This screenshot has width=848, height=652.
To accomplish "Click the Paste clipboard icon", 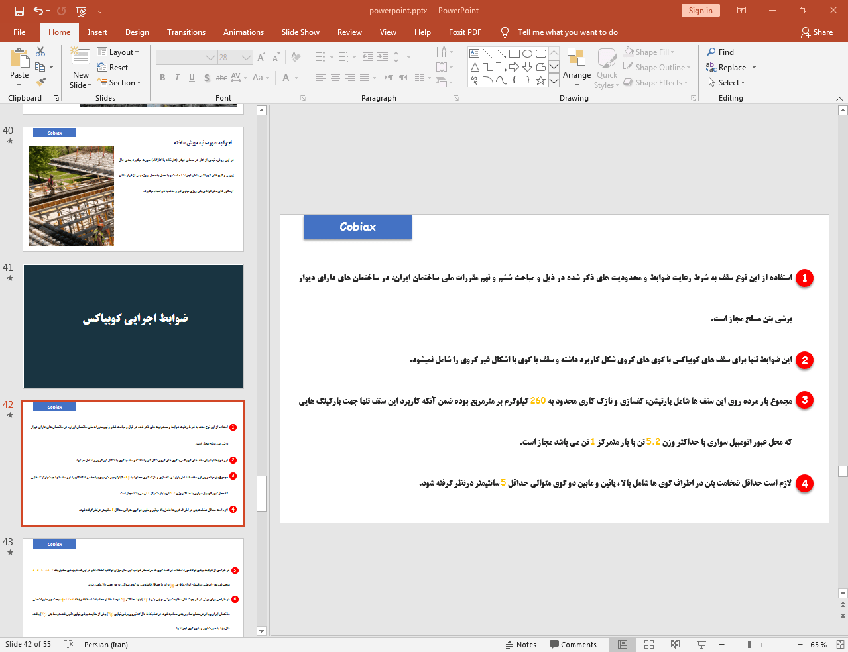I will click(19, 59).
